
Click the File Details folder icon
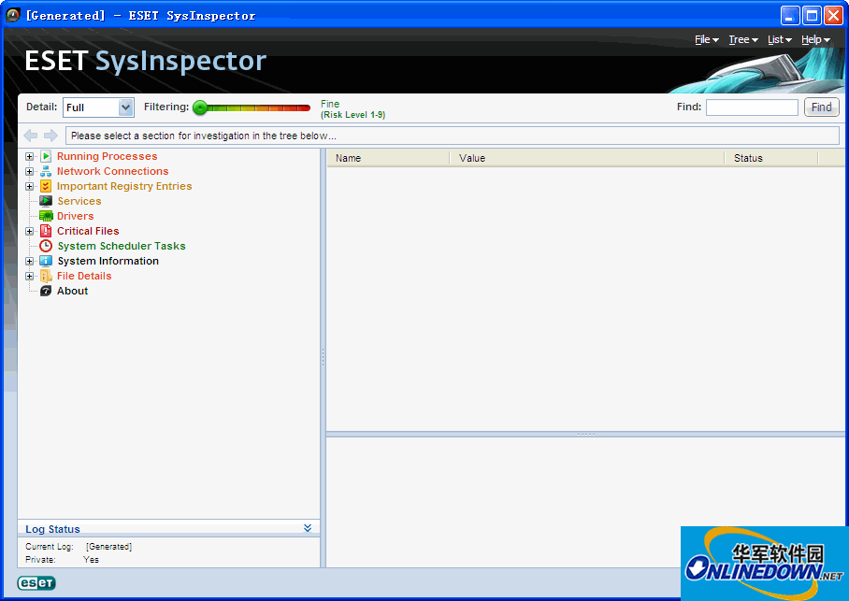pos(46,276)
